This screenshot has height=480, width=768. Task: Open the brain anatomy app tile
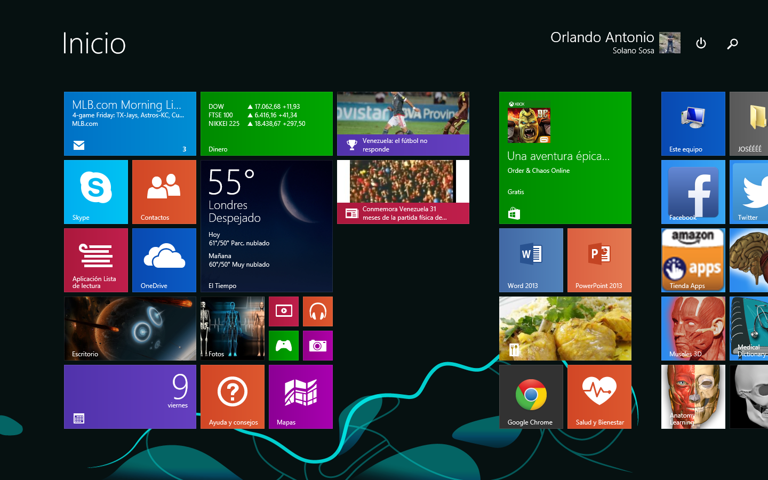coord(749,260)
